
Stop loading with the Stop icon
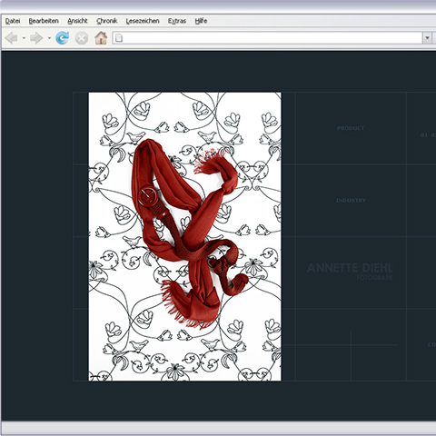[82, 38]
